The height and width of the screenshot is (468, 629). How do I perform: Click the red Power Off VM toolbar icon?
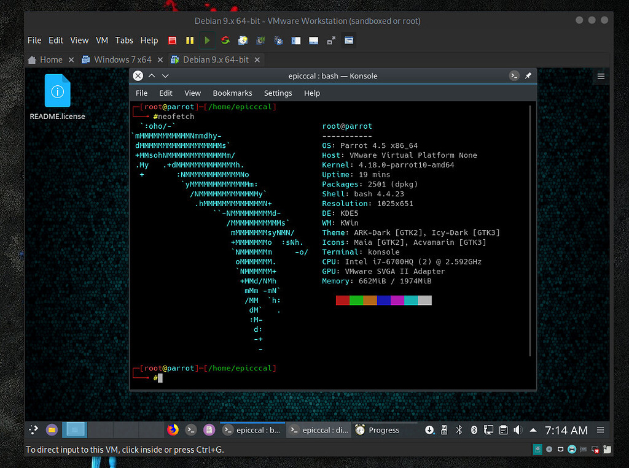(x=173, y=40)
